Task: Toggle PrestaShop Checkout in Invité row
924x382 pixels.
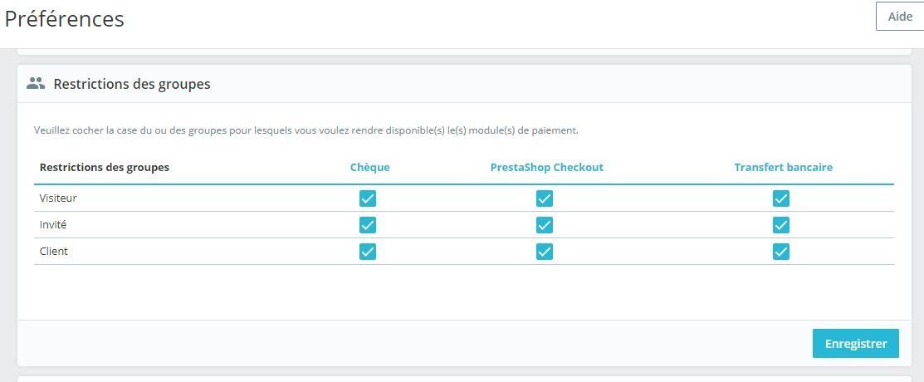Action: [545, 225]
